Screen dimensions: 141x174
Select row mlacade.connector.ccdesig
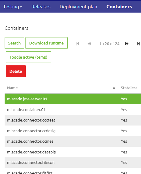pos(73,131)
